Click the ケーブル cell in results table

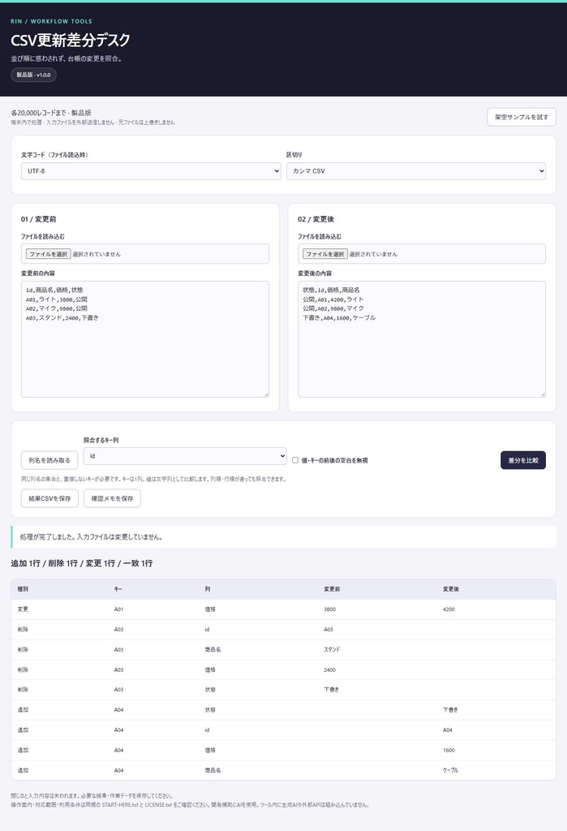[450, 770]
